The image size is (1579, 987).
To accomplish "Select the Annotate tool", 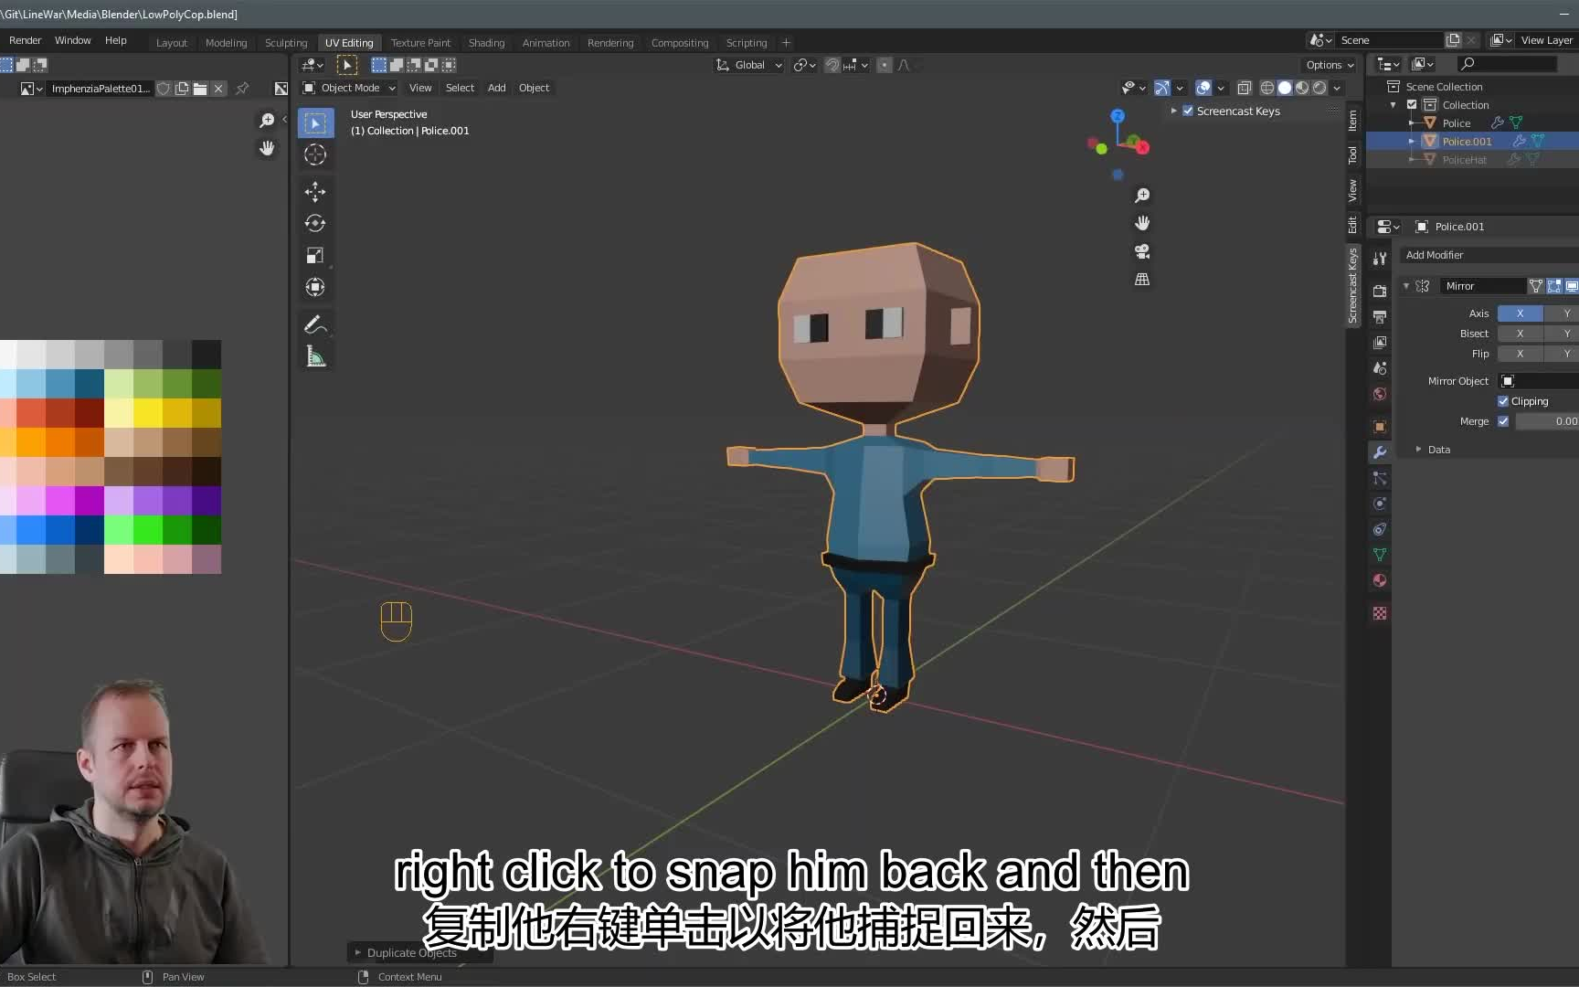I will 315,324.
